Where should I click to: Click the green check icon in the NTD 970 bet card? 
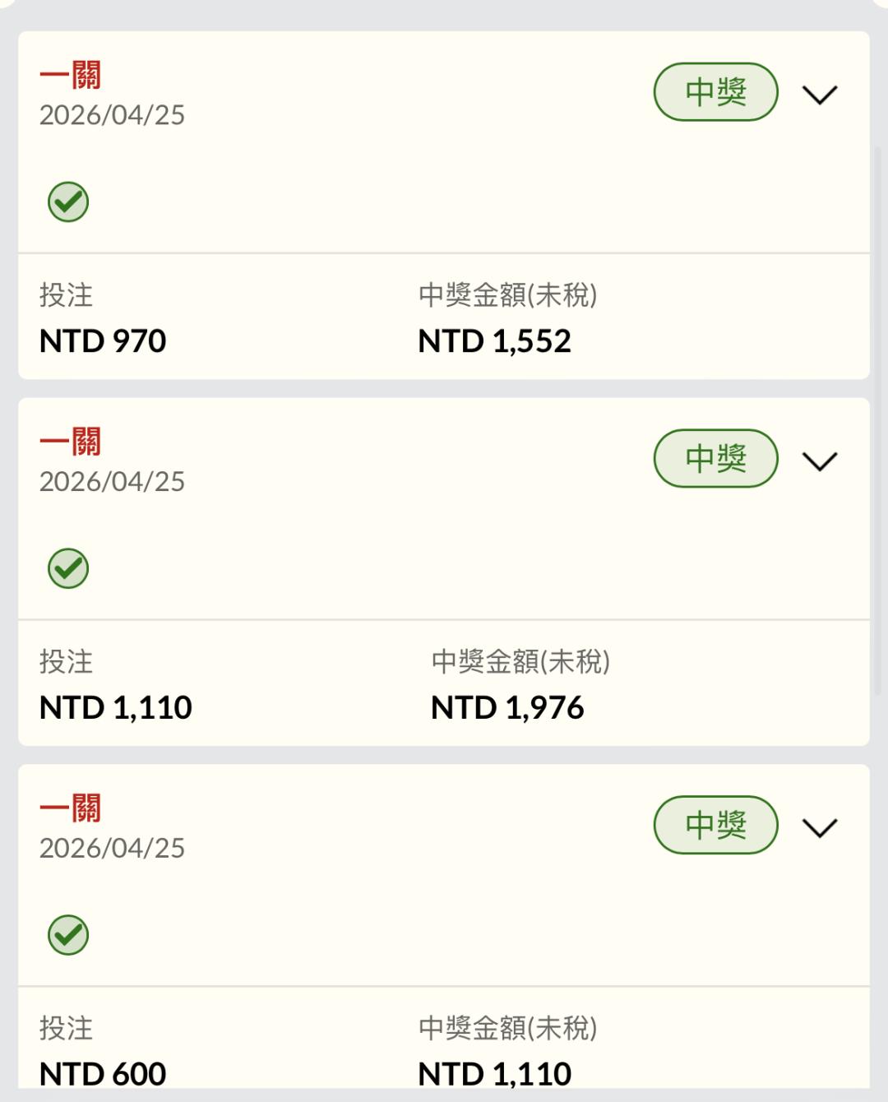click(68, 202)
